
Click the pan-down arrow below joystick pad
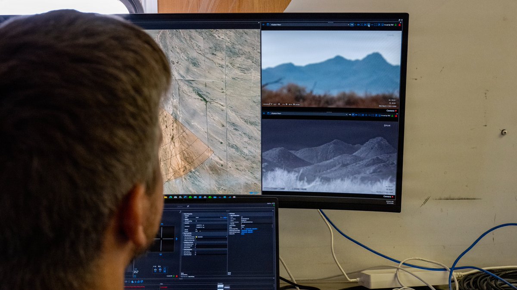click(161, 254)
